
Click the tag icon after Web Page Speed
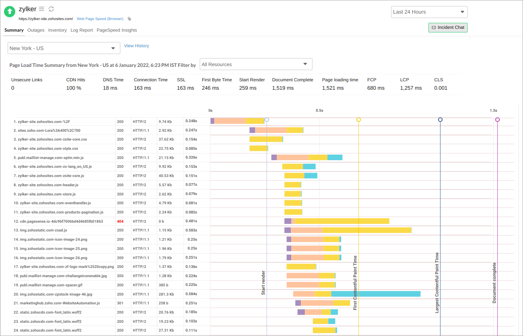129,18
